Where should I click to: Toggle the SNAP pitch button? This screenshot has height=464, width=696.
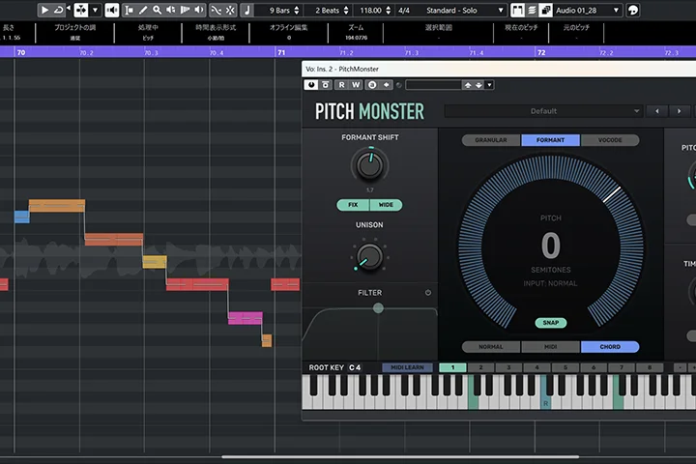coord(550,323)
